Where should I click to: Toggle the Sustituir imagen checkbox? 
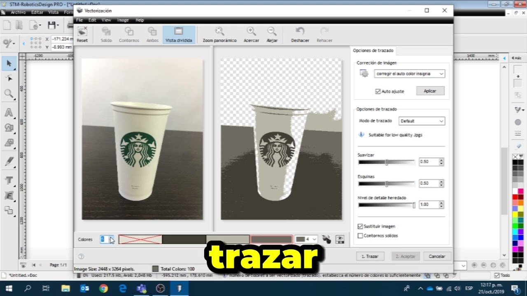(360, 227)
